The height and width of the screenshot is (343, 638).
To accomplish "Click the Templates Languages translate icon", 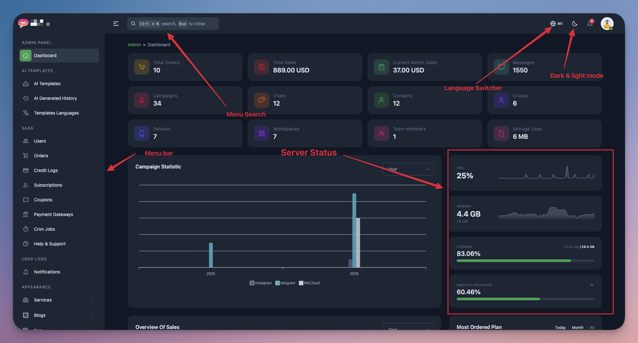I will [25, 113].
